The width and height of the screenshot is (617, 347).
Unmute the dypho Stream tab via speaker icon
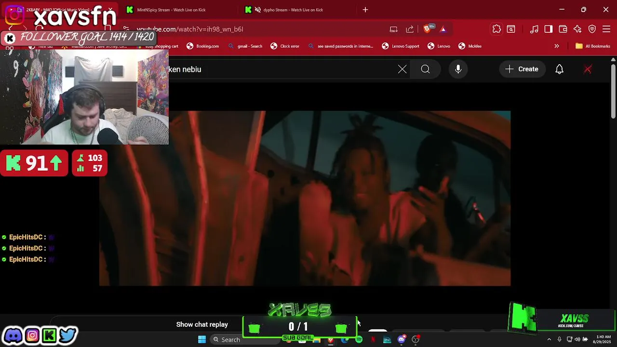click(x=258, y=10)
